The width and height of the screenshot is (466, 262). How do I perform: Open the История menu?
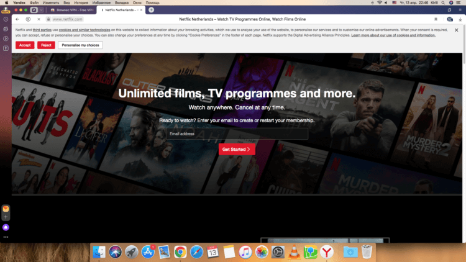pos(81,2)
